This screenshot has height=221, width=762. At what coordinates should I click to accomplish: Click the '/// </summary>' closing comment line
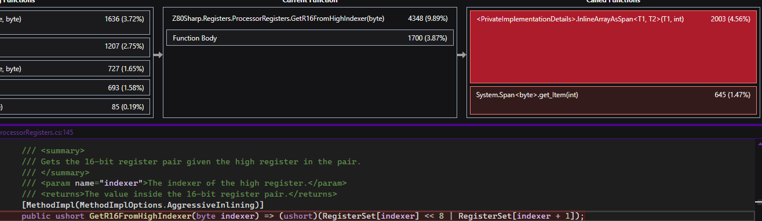pyautogui.click(x=56, y=172)
